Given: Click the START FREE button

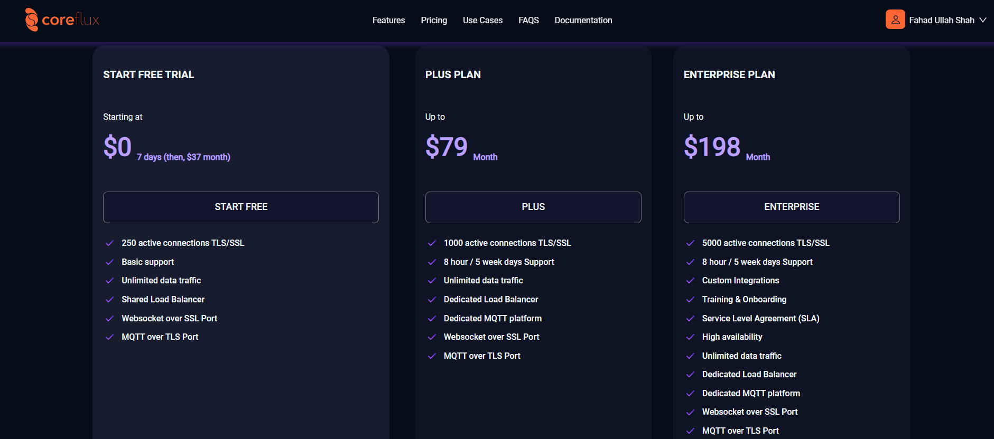Looking at the screenshot, I should coord(241,207).
